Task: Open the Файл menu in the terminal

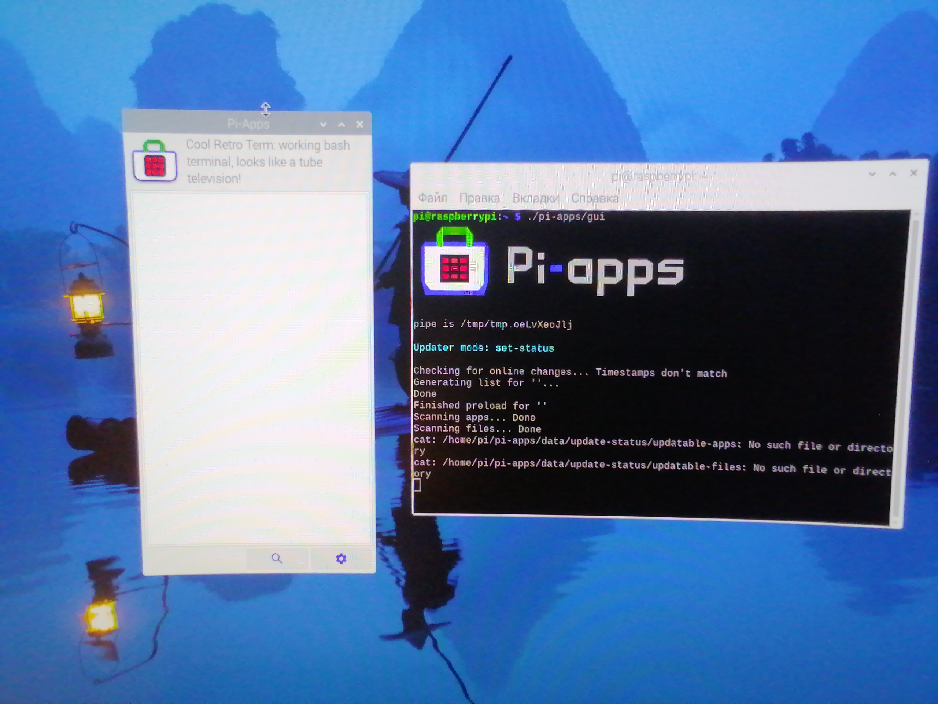Action: tap(432, 197)
